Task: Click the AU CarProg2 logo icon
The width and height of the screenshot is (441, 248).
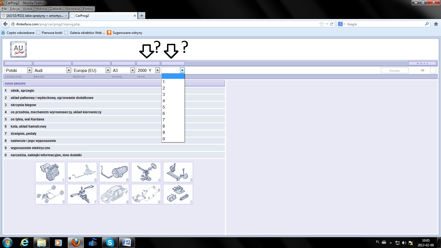Action: (18, 49)
